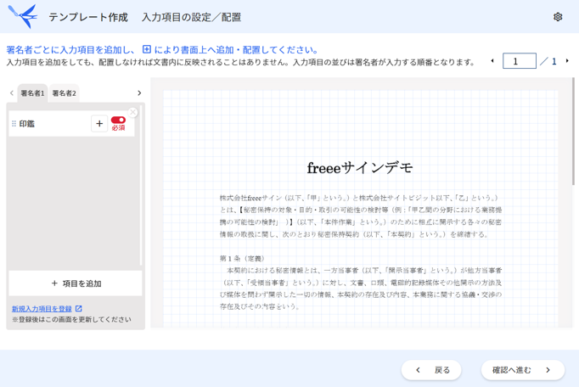Open the 新規入力項目を登録 link
579x387 pixels.
[42, 309]
